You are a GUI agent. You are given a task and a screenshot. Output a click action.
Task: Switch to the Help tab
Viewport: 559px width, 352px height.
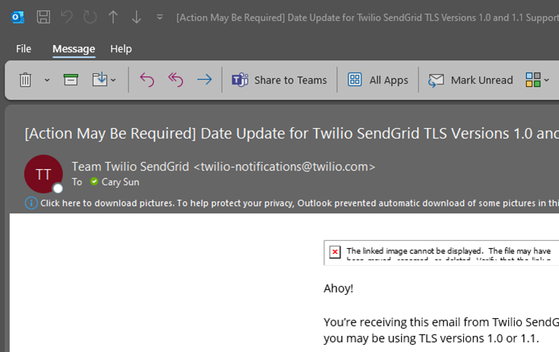[121, 49]
